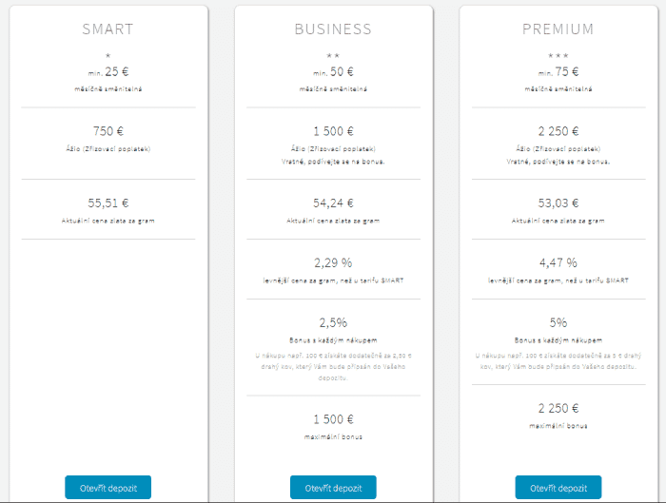The height and width of the screenshot is (503, 666).
Task: Select the BUSINESS plan heading
Action: (333, 29)
